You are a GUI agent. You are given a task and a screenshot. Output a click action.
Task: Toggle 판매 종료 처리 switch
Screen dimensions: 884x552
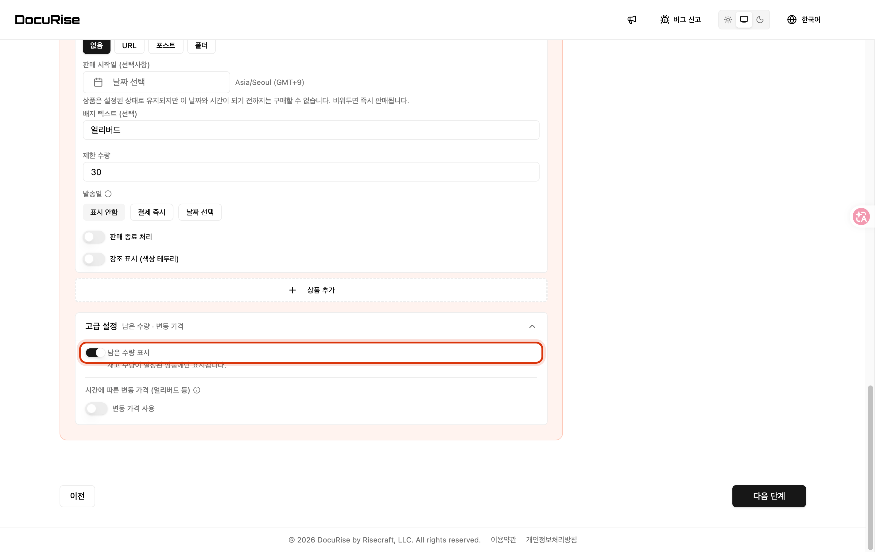pyautogui.click(x=94, y=237)
